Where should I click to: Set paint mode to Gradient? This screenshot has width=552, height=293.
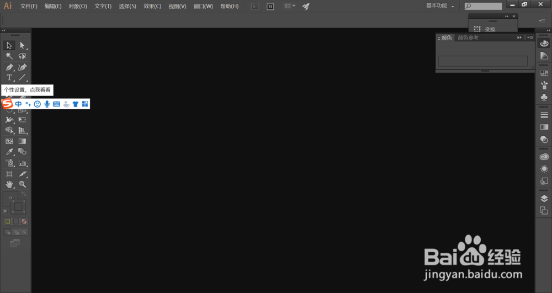pyautogui.click(x=16, y=221)
